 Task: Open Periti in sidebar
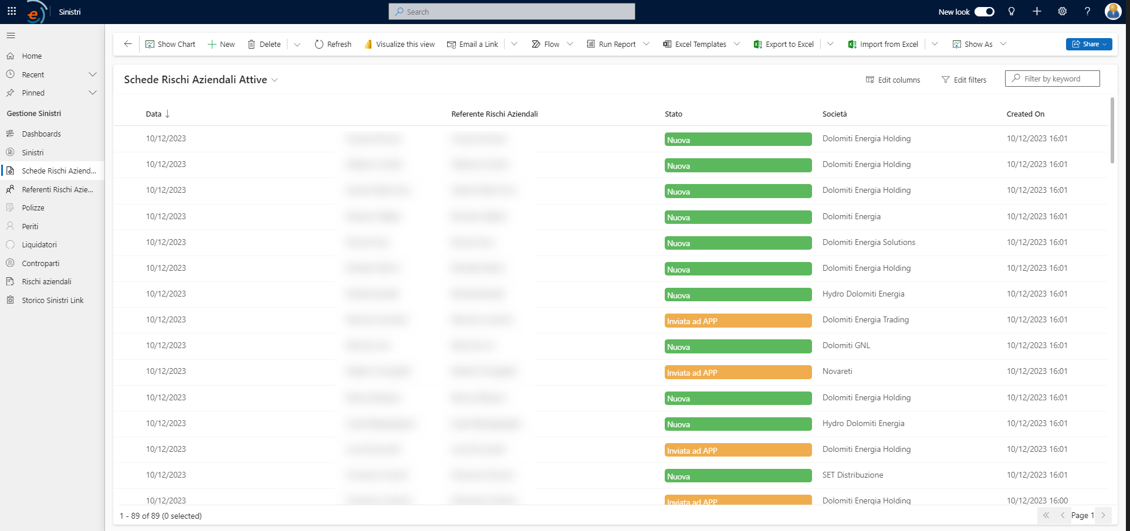30,226
